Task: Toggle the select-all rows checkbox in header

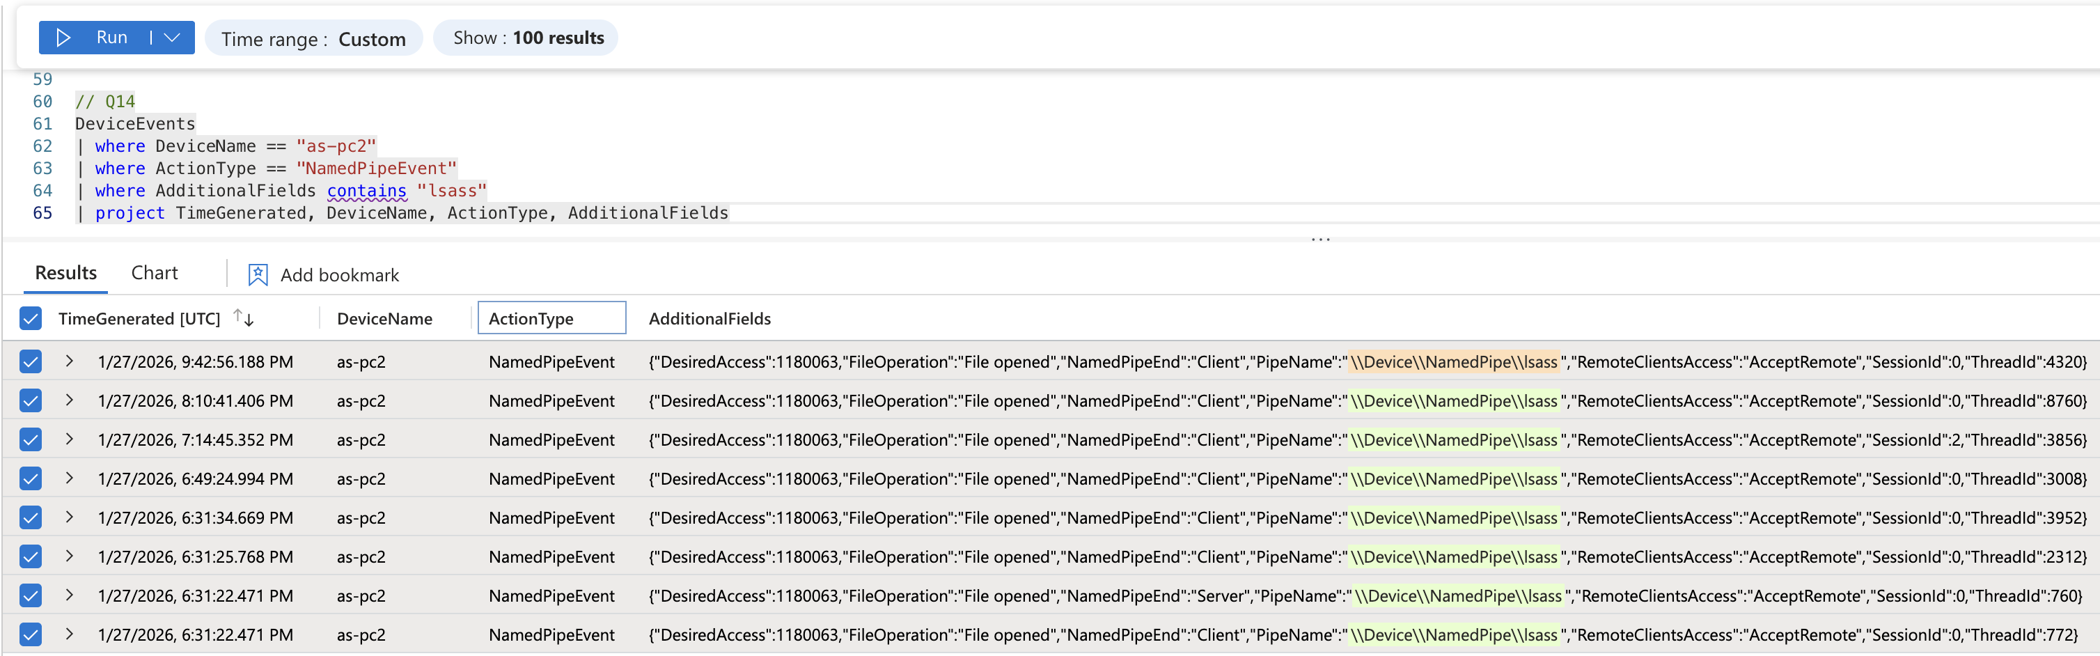Action: [31, 319]
